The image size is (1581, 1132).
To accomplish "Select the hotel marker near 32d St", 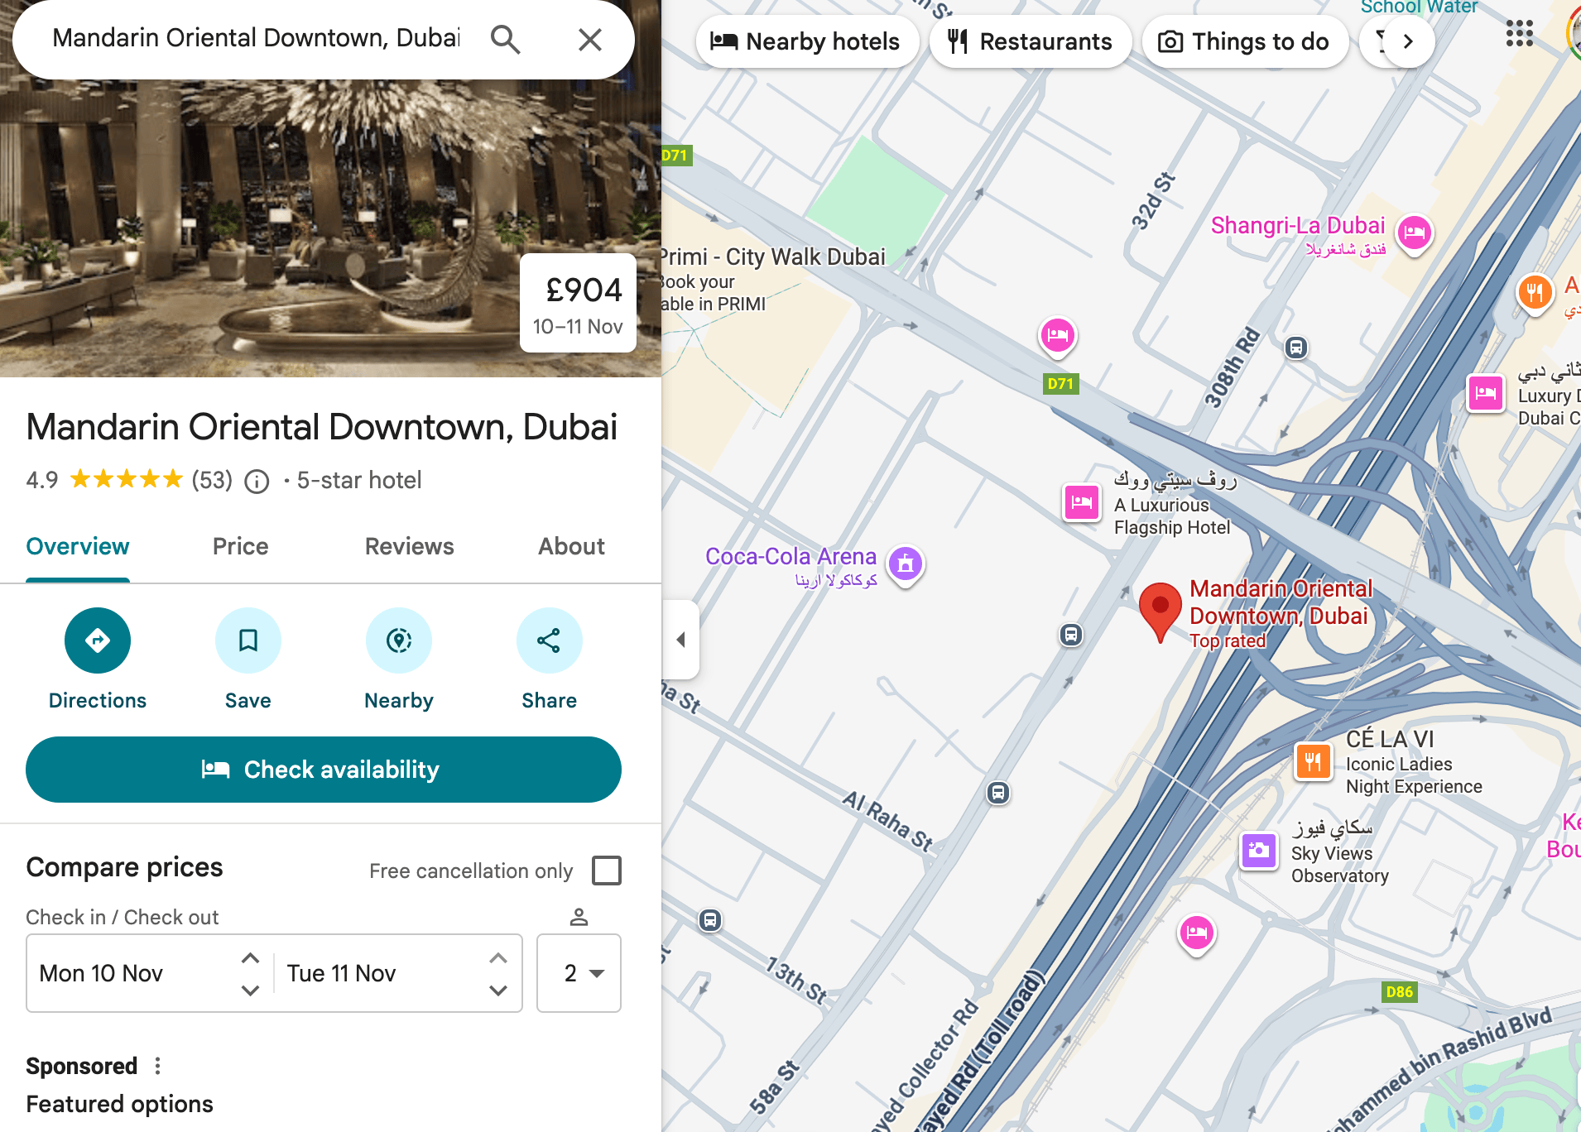I will 1058,337.
